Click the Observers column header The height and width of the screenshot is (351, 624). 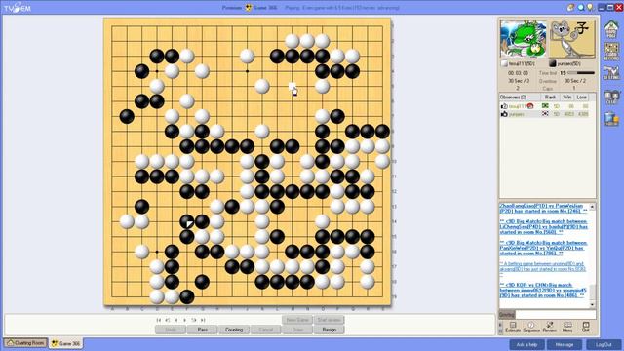click(520, 97)
